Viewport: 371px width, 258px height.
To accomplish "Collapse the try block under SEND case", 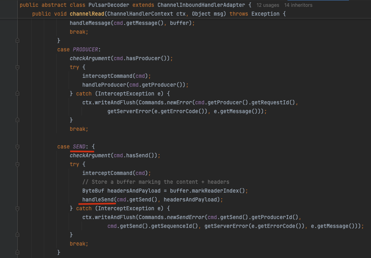I will 18,165.
